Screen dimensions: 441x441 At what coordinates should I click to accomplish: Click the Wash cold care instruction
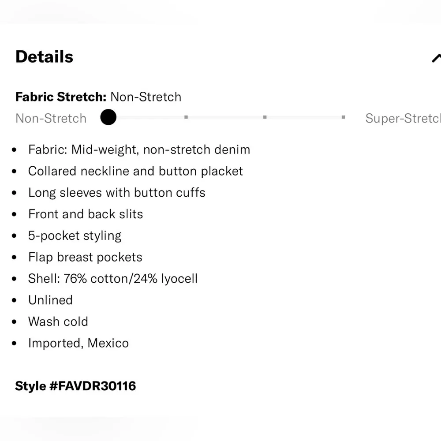(x=58, y=321)
